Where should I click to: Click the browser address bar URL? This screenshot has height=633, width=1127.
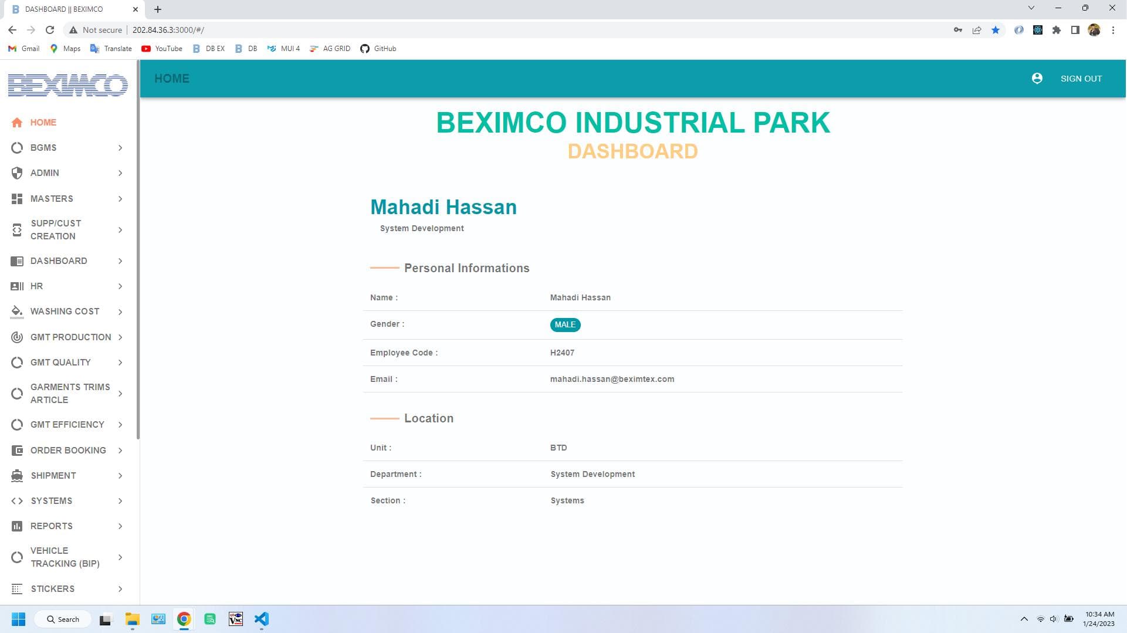click(168, 30)
